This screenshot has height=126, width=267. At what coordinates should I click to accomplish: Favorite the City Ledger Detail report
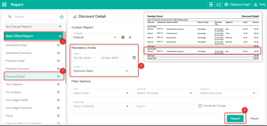coord(58,100)
